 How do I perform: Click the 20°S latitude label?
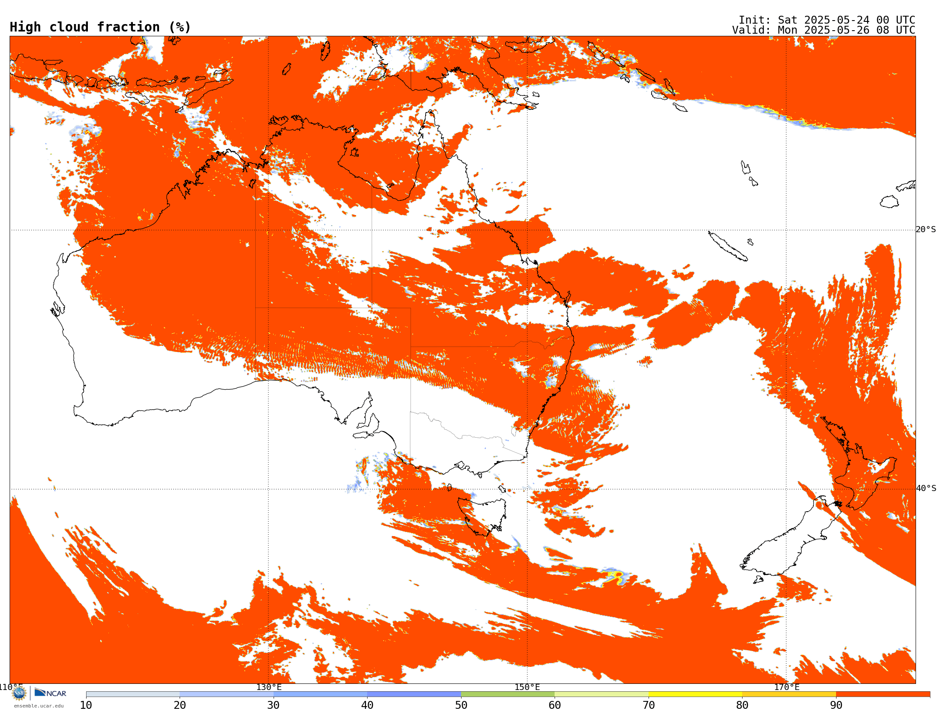[x=926, y=230]
